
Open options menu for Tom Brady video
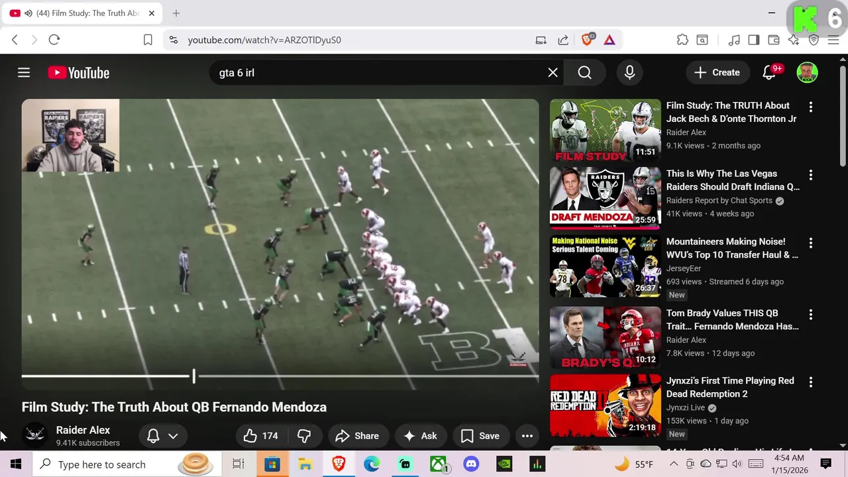[x=810, y=315]
